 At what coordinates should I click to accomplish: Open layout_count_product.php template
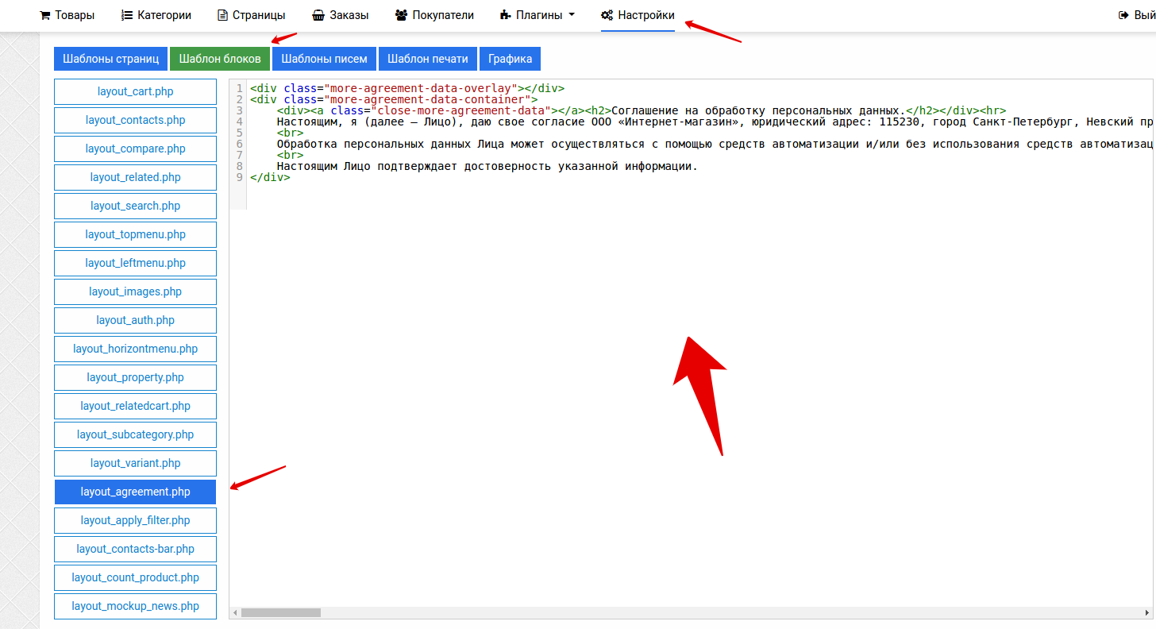pyautogui.click(x=135, y=577)
